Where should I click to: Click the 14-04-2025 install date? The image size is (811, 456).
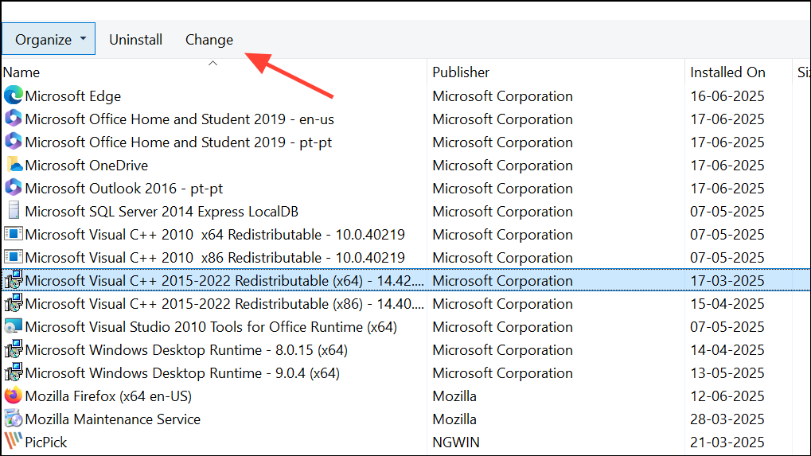[727, 350]
